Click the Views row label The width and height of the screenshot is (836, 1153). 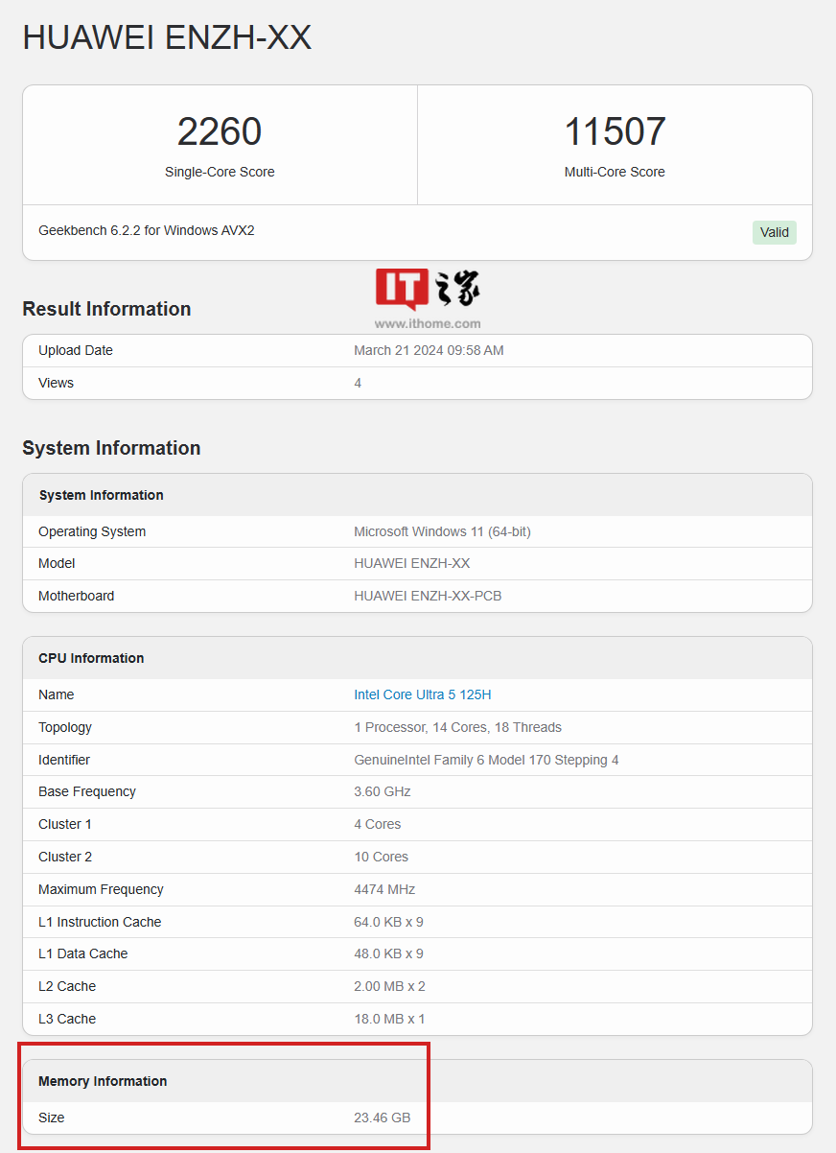[56, 383]
